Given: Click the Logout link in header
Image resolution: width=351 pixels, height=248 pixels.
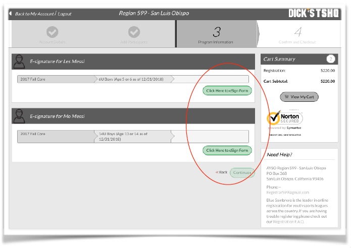Looking at the screenshot, I should pyautogui.click(x=65, y=14).
